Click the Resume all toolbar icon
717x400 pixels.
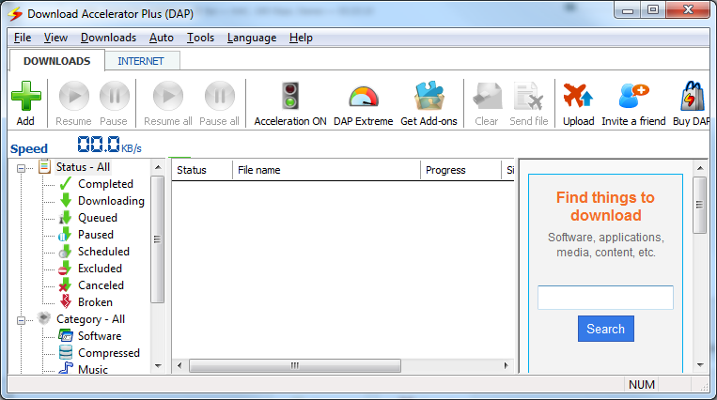[x=168, y=96]
